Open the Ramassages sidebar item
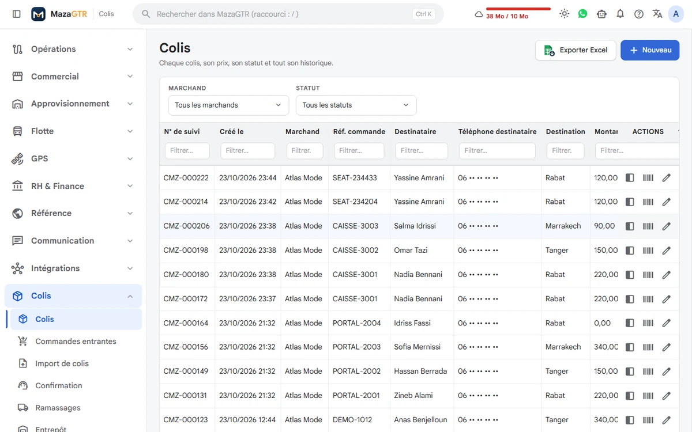The height and width of the screenshot is (432, 692). (76, 408)
